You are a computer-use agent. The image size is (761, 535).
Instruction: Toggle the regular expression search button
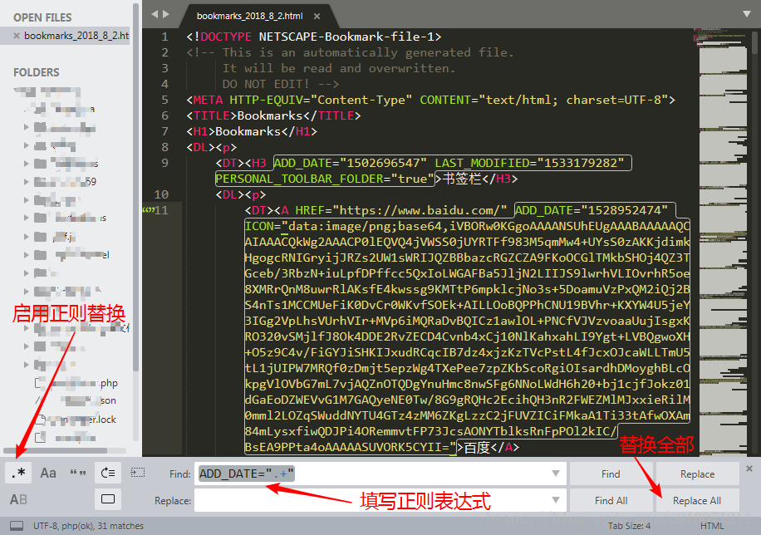[18, 473]
